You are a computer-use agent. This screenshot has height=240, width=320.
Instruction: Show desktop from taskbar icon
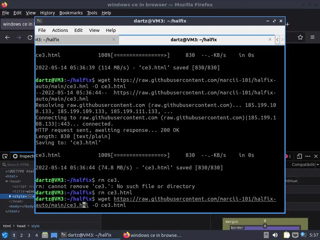54,235
